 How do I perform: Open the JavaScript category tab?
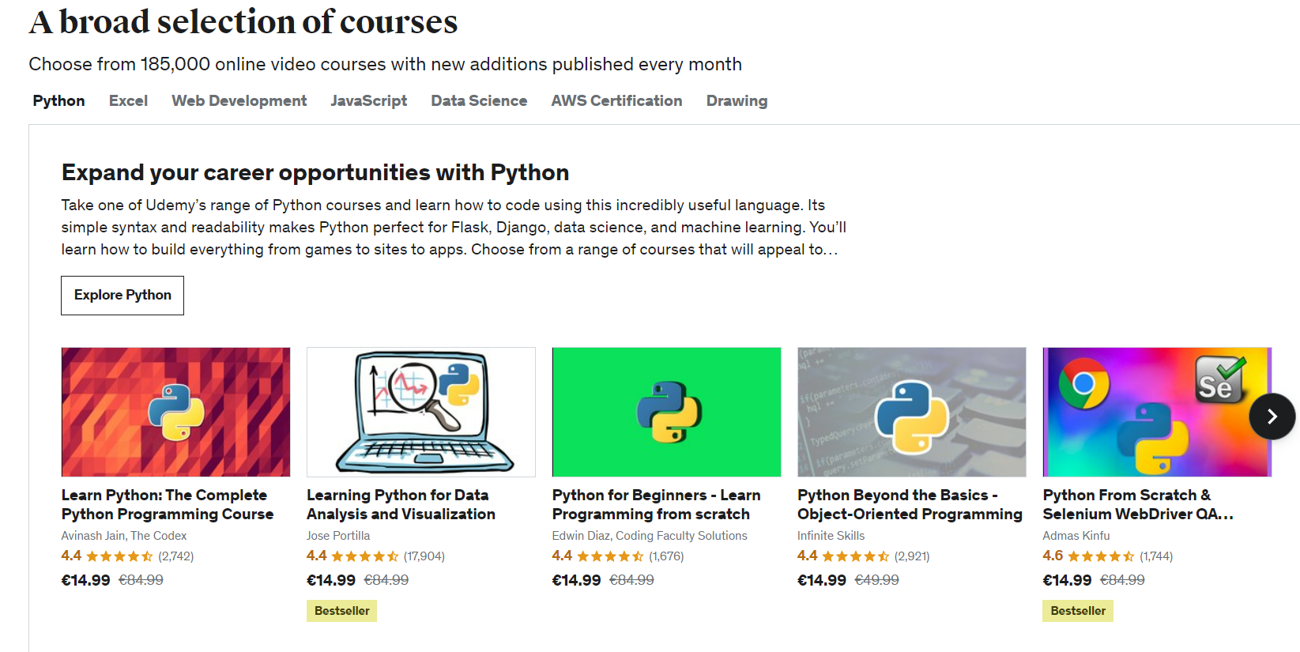[x=368, y=100]
